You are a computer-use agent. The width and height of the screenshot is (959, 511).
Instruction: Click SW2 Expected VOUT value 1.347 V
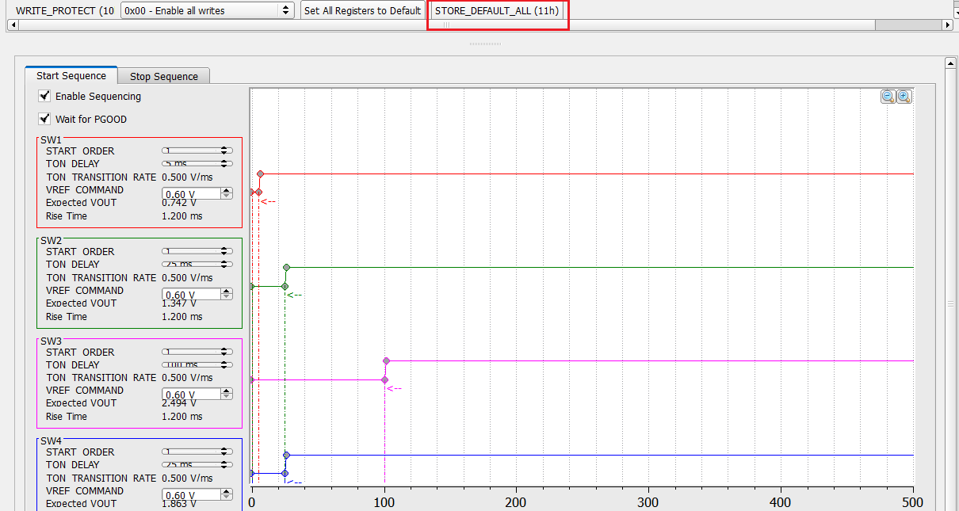(178, 303)
